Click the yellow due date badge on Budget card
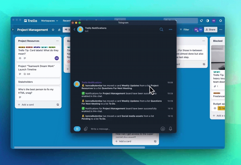241x165 pixels. click(221, 108)
